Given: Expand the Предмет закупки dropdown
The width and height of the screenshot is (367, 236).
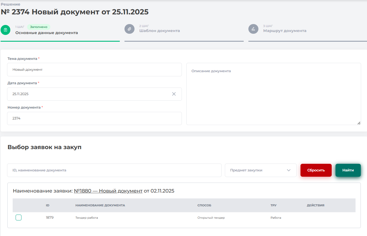Looking at the screenshot, I should (x=256, y=170).
